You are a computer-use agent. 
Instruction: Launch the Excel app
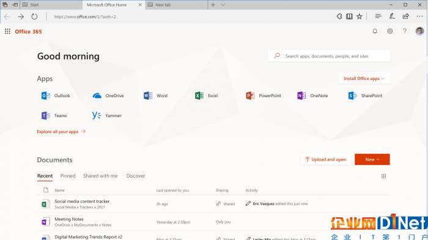click(207, 96)
